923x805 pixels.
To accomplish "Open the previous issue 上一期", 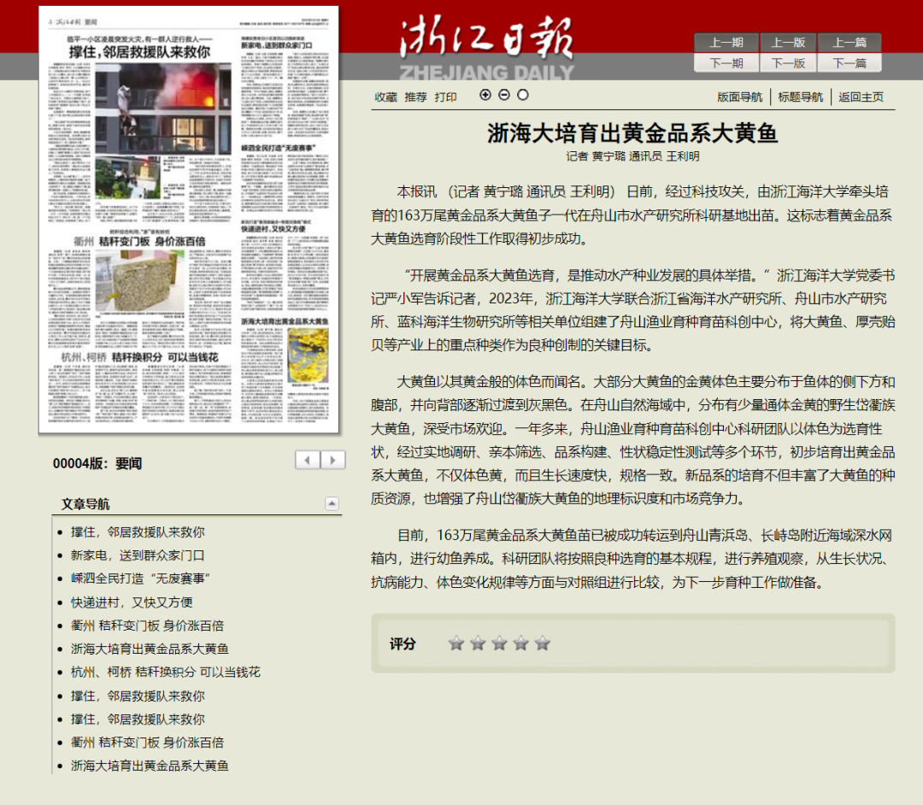I will pos(726,43).
